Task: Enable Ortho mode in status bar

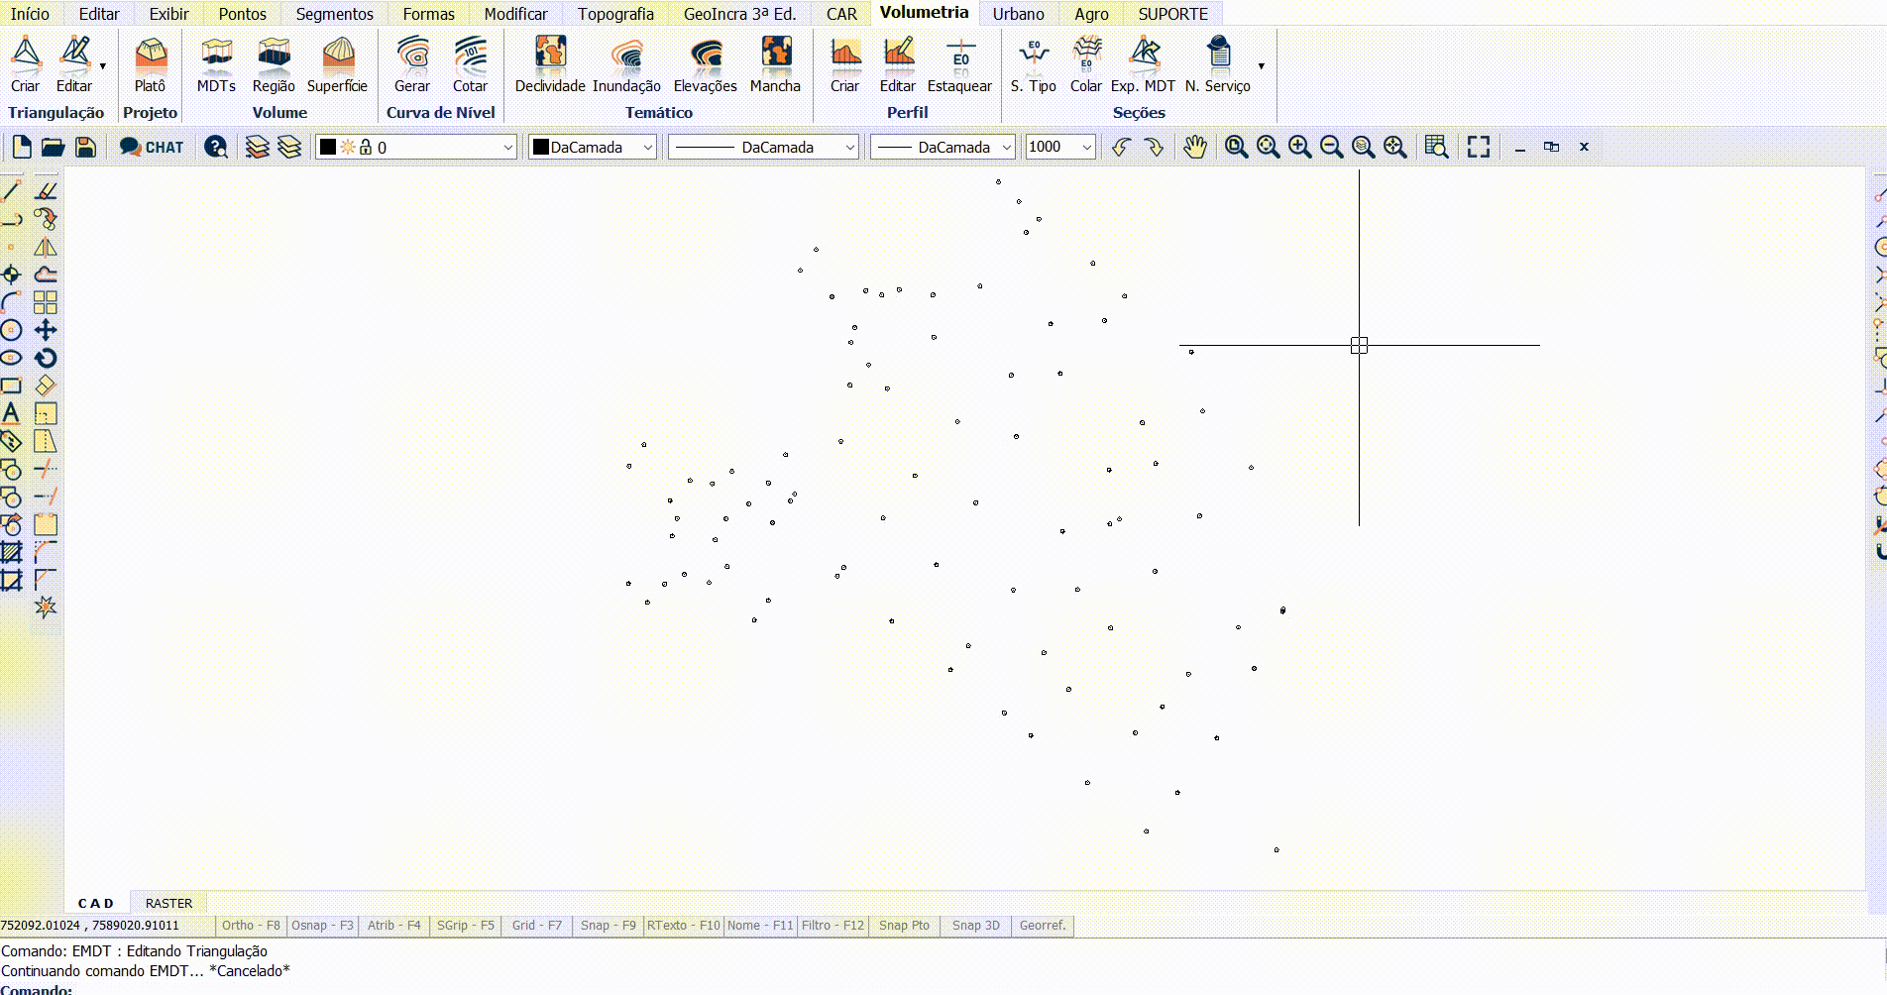Action: click(250, 925)
